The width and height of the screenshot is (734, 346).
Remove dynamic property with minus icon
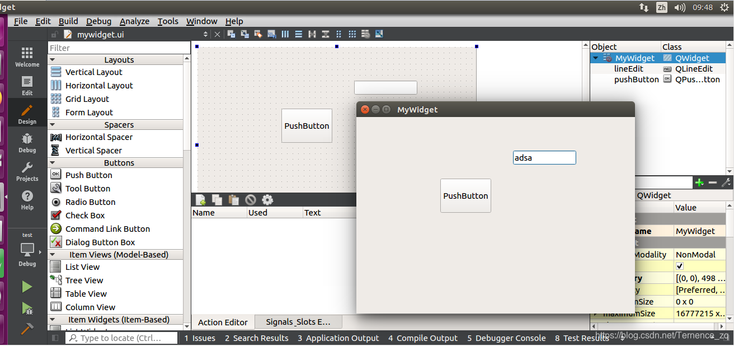pos(713,183)
